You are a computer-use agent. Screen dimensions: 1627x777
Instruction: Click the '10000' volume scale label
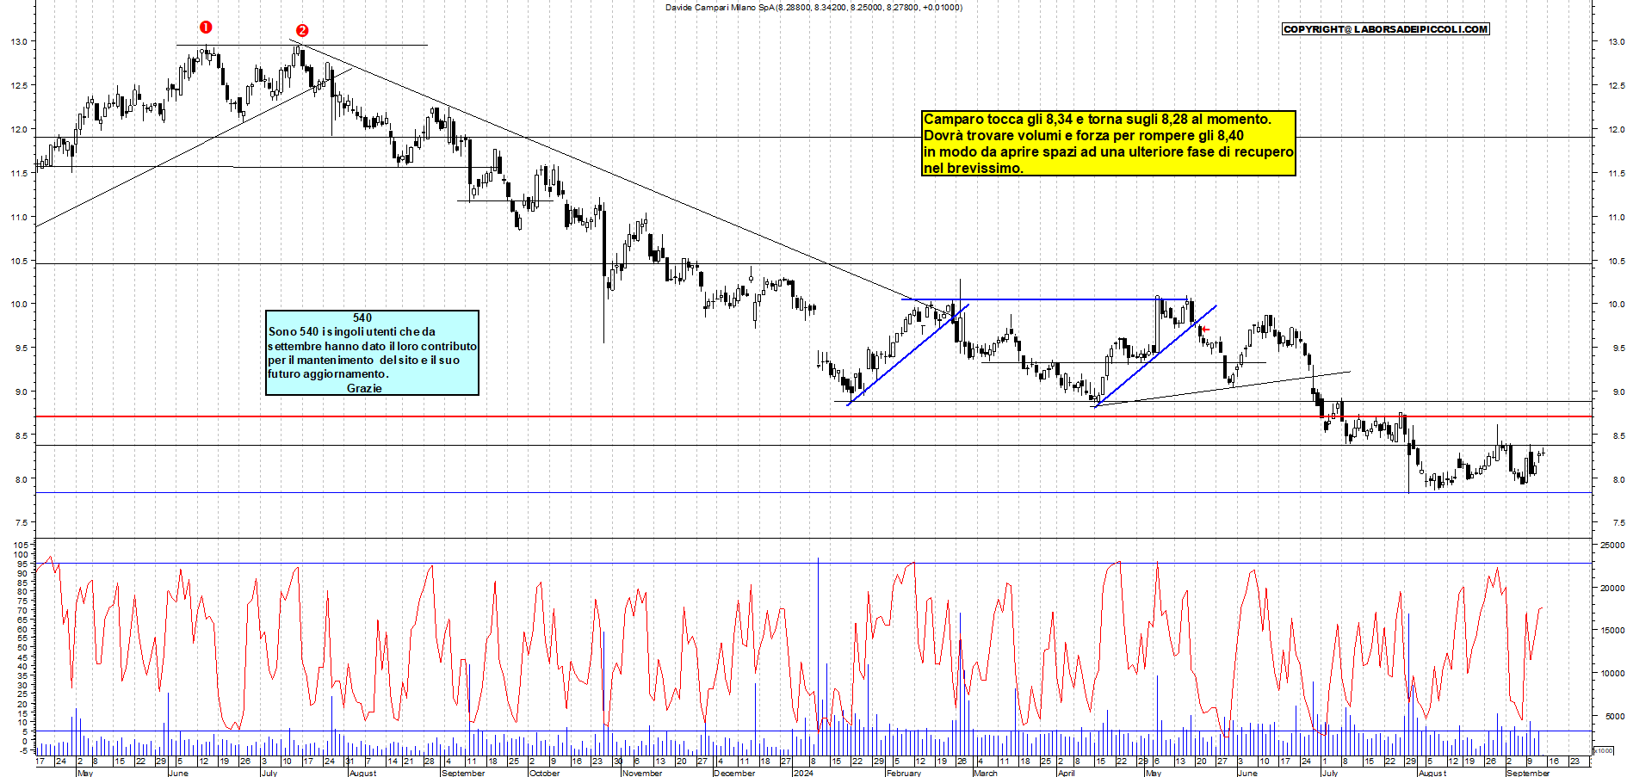[1612, 674]
